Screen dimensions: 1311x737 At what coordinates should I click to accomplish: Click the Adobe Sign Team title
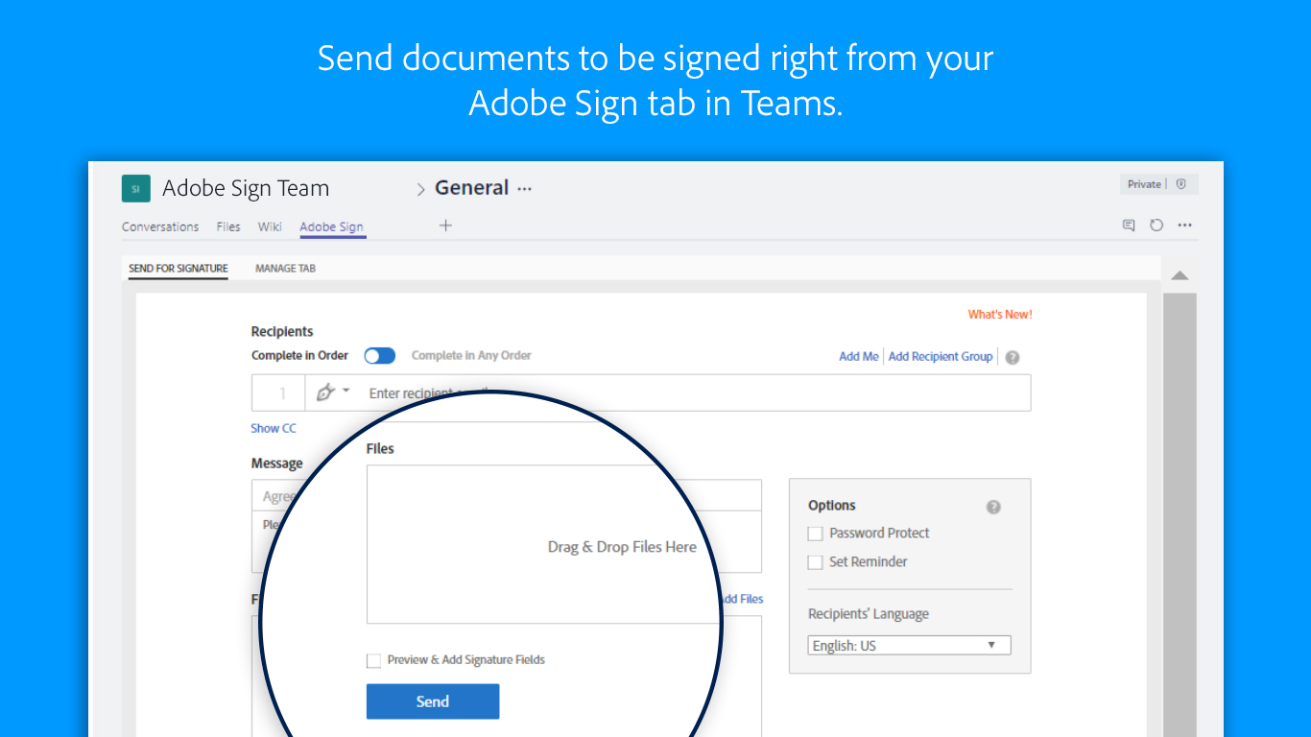(x=246, y=188)
